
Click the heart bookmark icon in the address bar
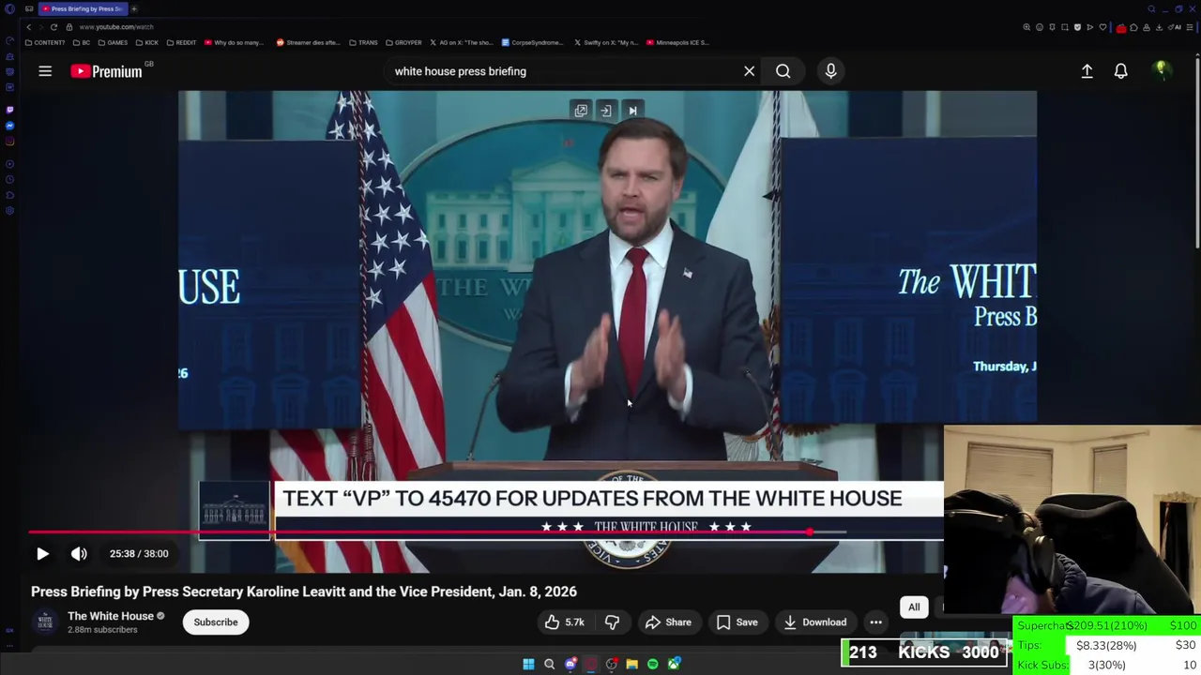[1102, 27]
